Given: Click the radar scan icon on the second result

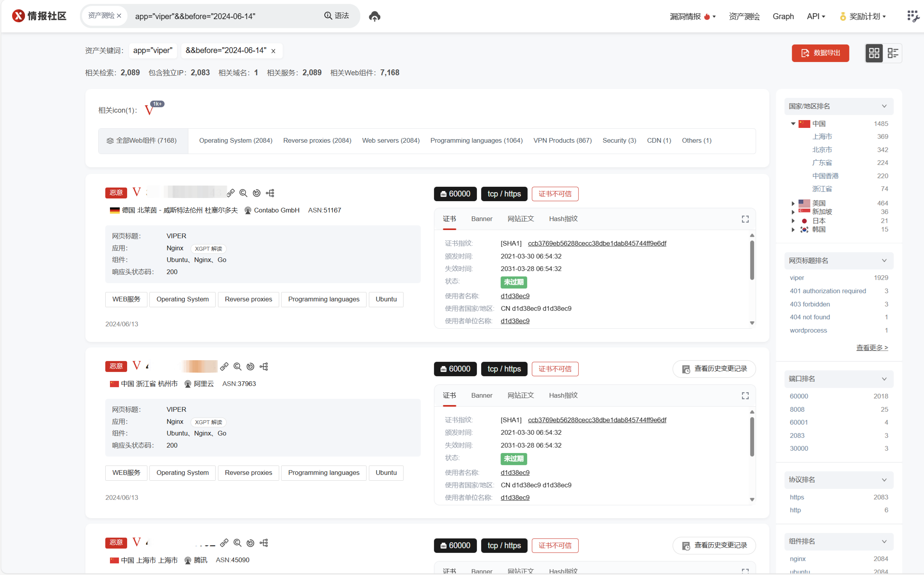Looking at the screenshot, I should coord(251,366).
